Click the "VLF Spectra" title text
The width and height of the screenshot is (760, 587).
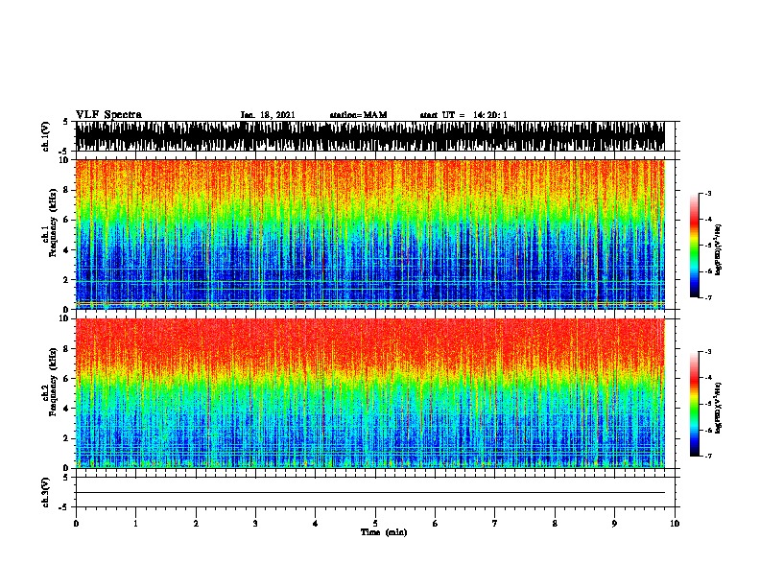point(108,114)
